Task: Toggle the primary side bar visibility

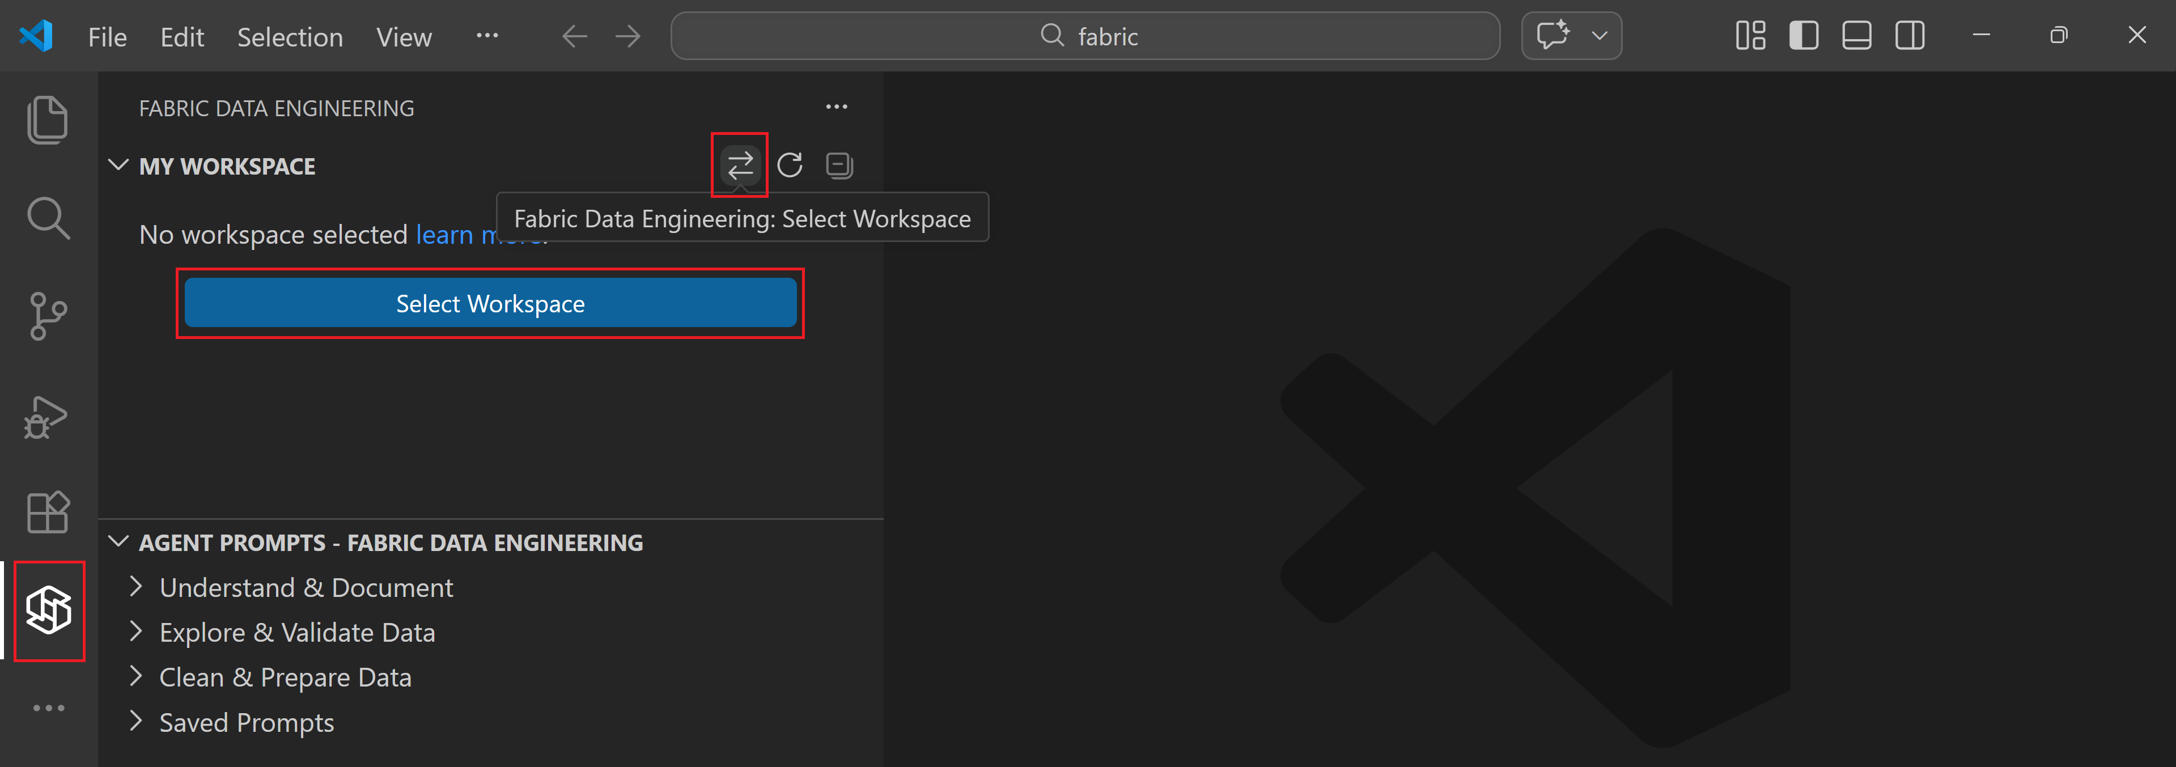Action: (1804, 36)
